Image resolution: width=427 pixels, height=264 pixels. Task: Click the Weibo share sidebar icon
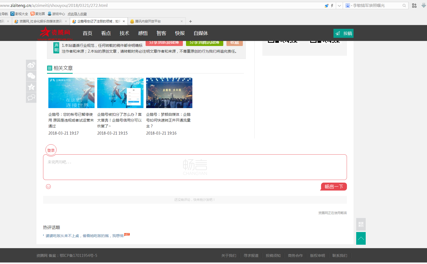tap(31, 65)
